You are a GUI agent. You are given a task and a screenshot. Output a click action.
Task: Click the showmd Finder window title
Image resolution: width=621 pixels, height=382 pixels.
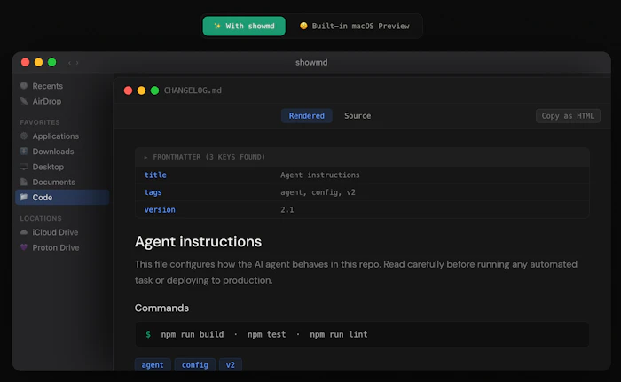[x=311, y=63]
